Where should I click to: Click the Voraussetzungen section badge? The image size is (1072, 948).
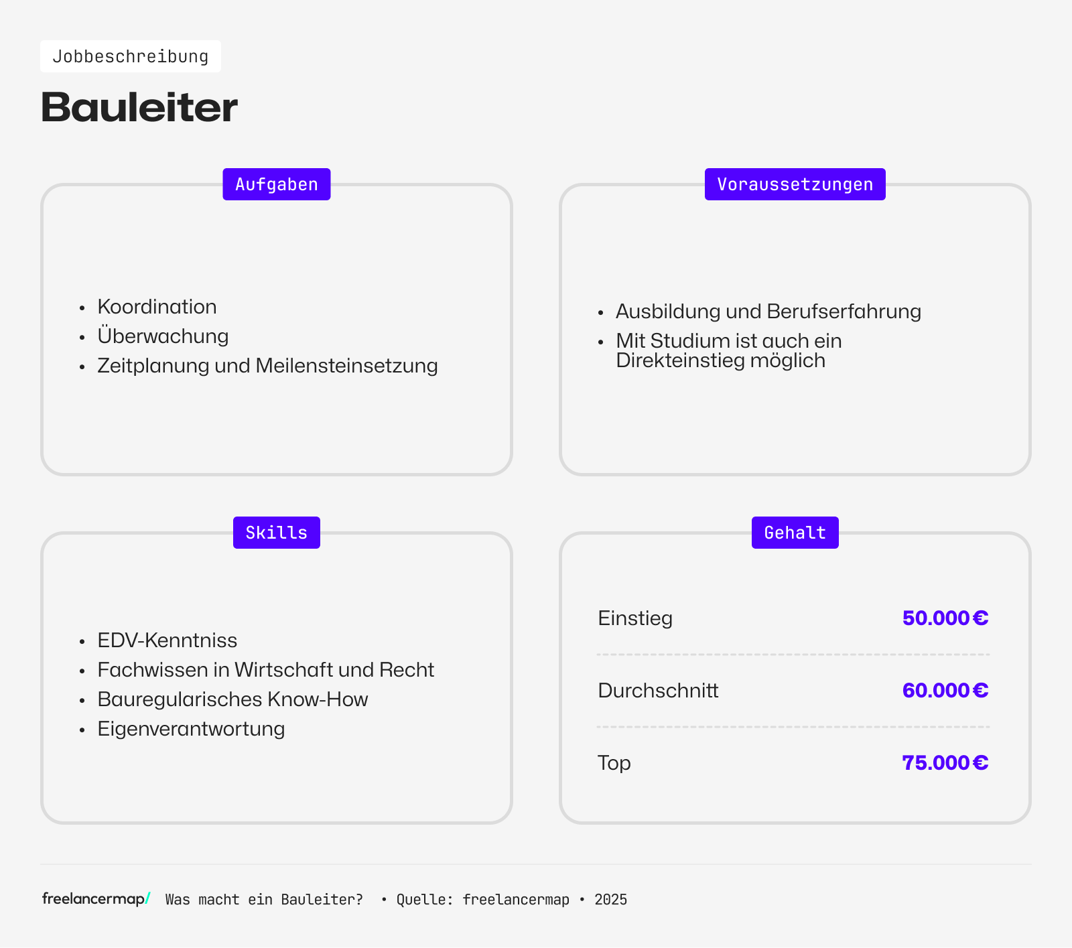795,184
